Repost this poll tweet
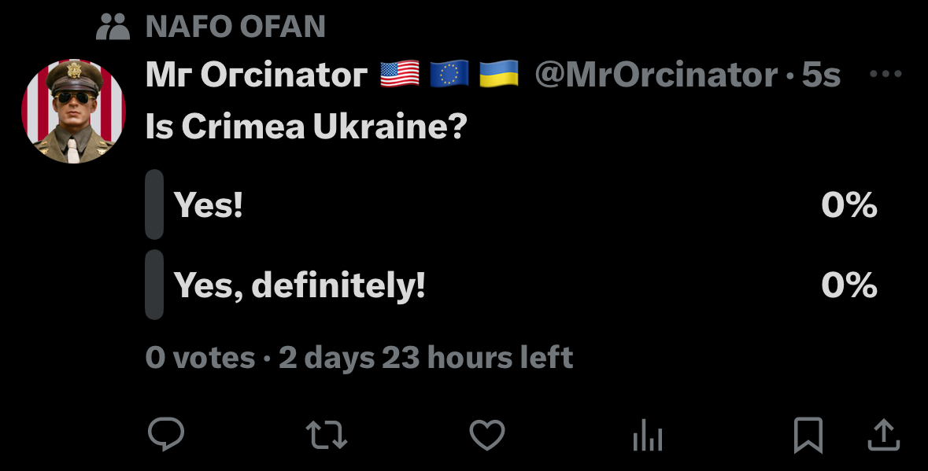This screenshot has width=928, height=471. [x=327, y=434]
